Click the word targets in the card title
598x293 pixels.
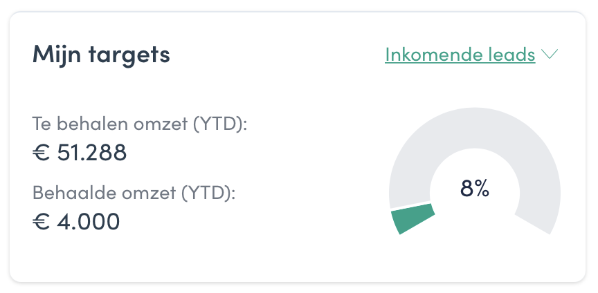[x=129, y=55]
